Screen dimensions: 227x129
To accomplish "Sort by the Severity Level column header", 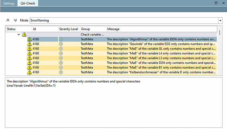I will (69, 29).
